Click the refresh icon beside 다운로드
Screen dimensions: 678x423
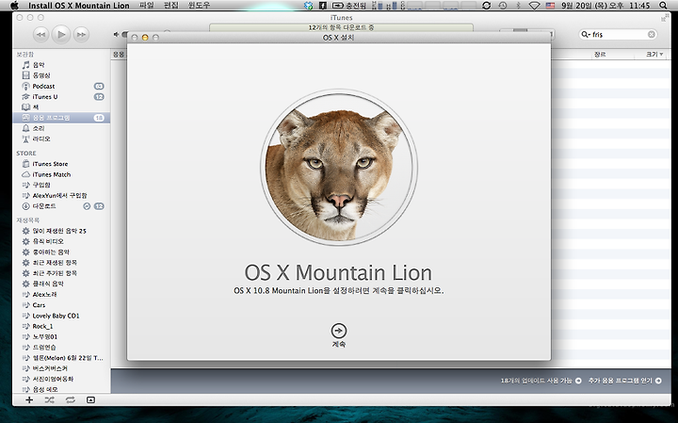click(87, 206)
